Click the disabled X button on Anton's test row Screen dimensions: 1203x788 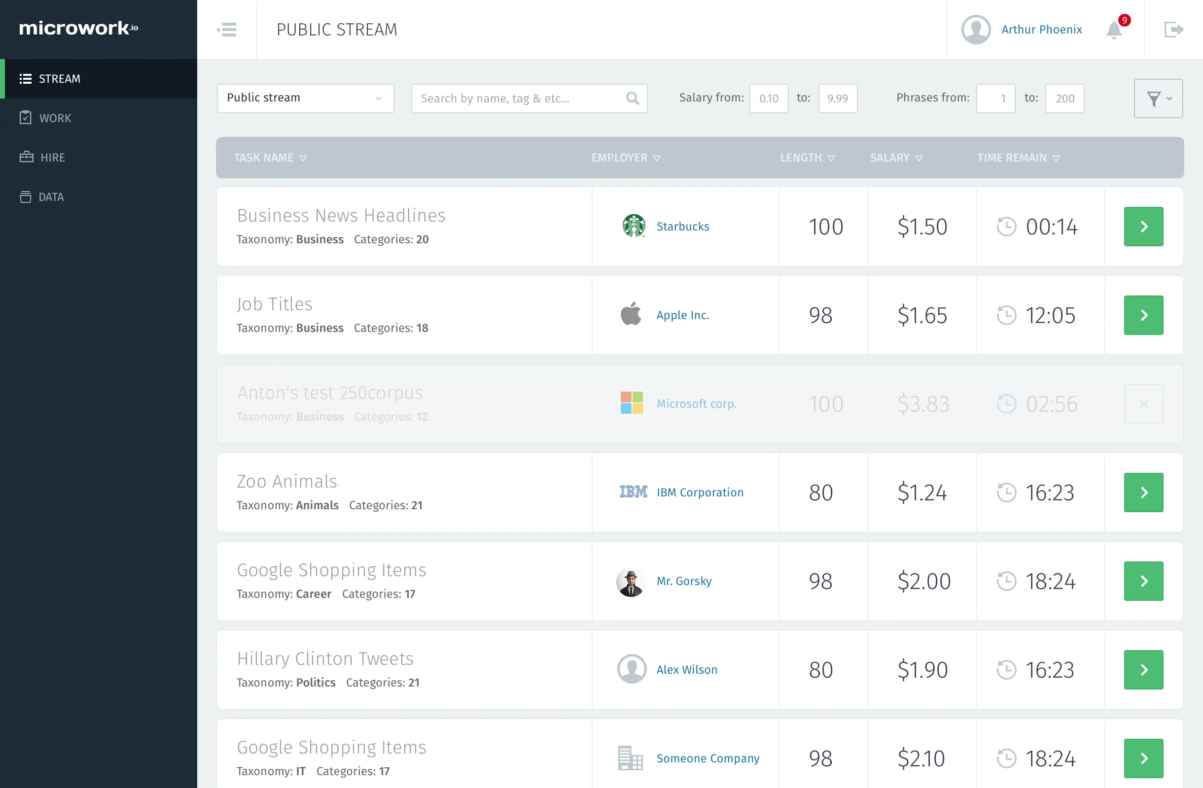point(1143,404)
